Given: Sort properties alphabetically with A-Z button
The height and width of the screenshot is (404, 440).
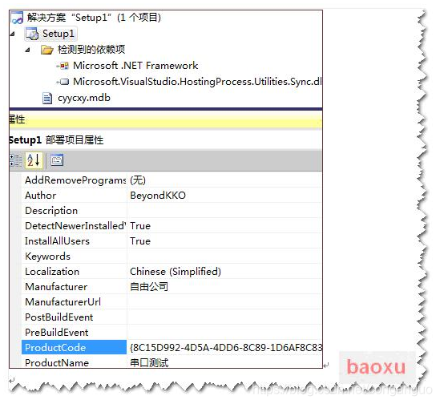Looking at the screenshot, I should click(34, 160).
